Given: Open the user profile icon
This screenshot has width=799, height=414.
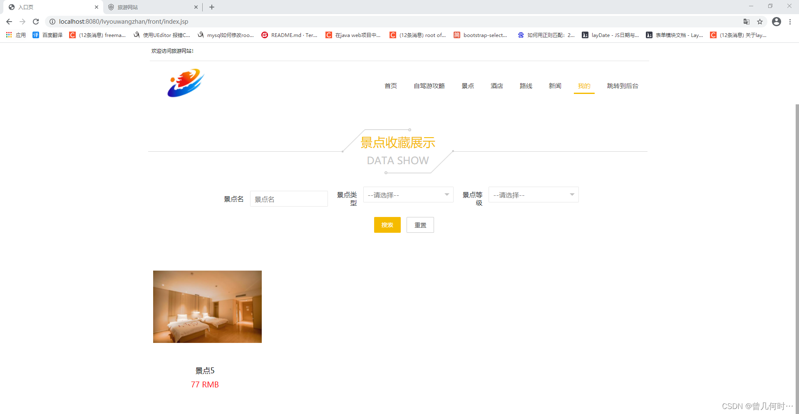Looking at the screenshot, I should tap(777, 22).
